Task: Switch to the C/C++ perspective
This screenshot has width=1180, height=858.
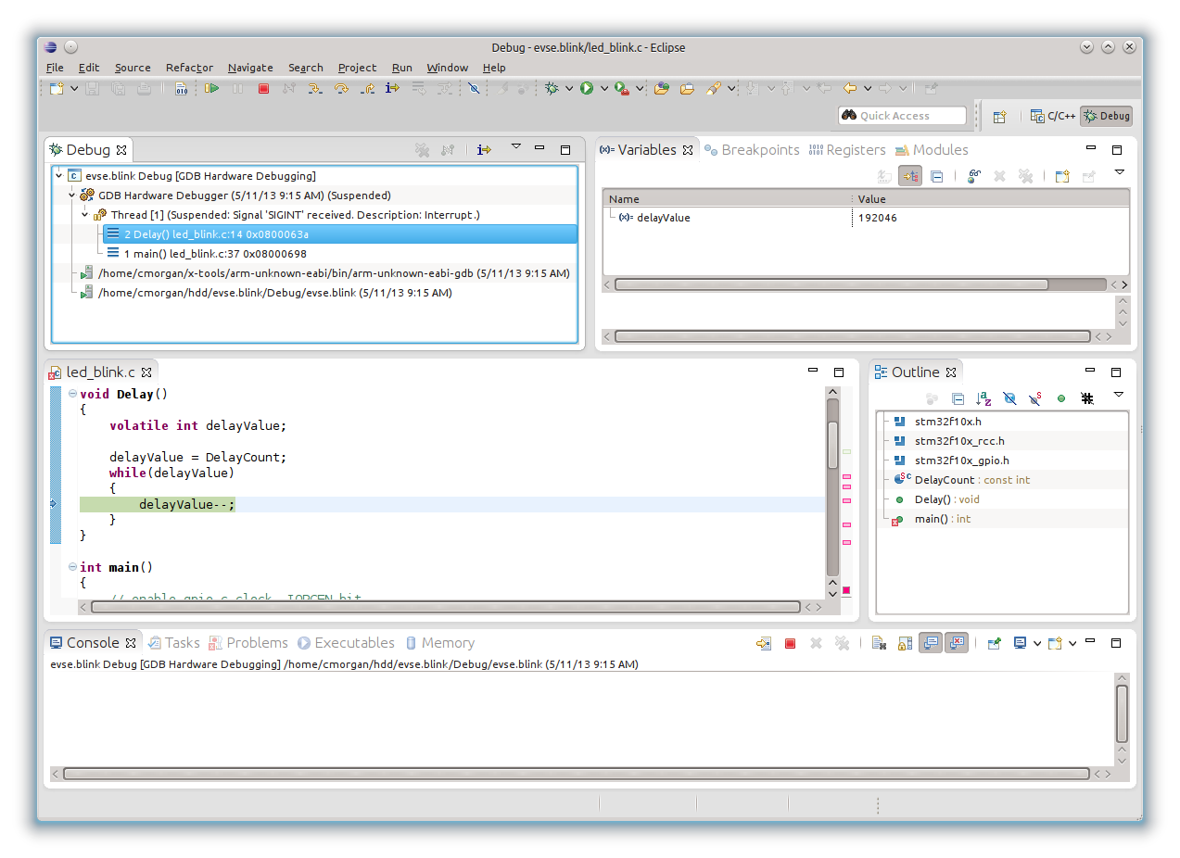Action: (1053, 117)
